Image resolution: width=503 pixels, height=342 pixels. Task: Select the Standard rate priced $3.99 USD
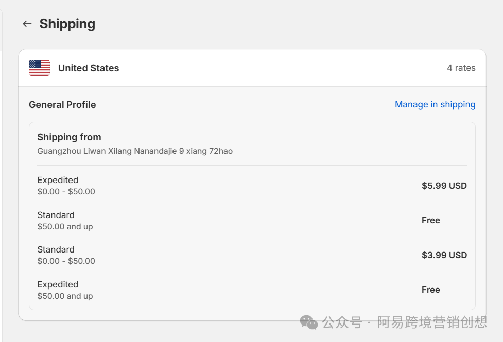(x=56, y=249)
